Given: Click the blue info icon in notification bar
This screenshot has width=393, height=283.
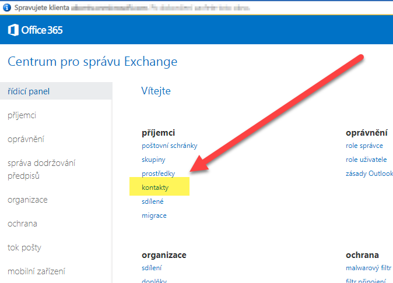Looking at the screenshot, I should (7, 8).
